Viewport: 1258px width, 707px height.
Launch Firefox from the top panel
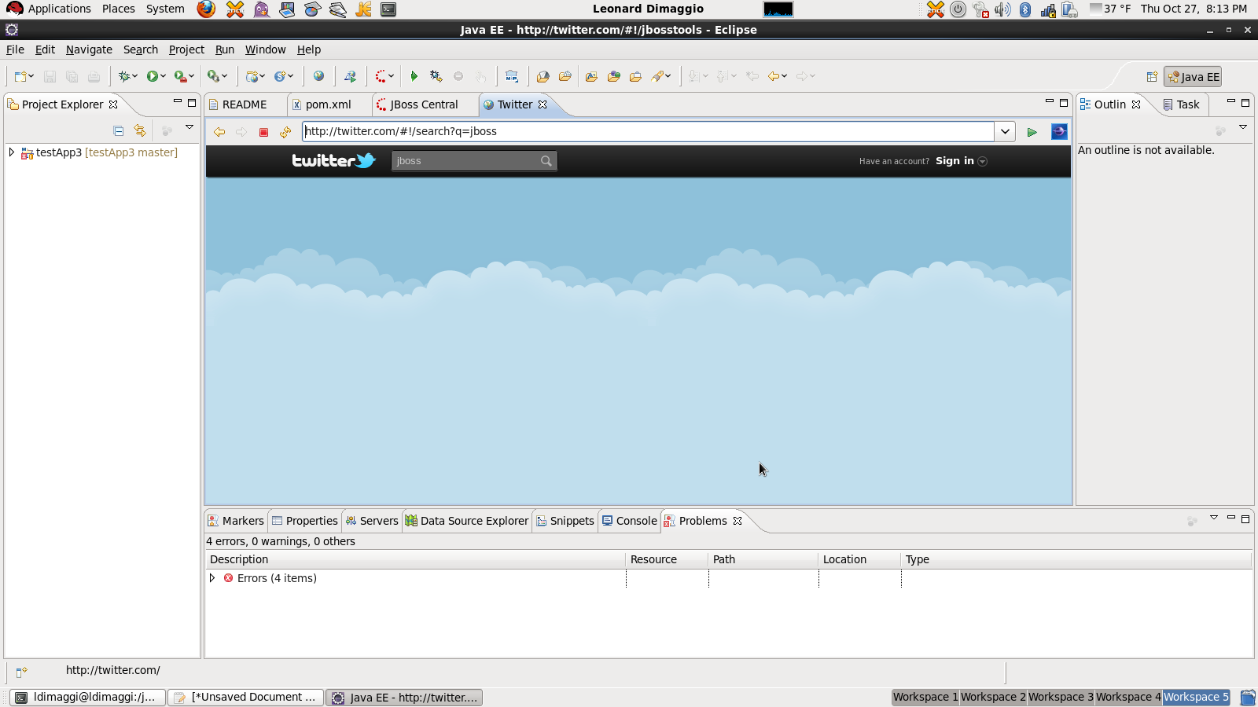206,9
